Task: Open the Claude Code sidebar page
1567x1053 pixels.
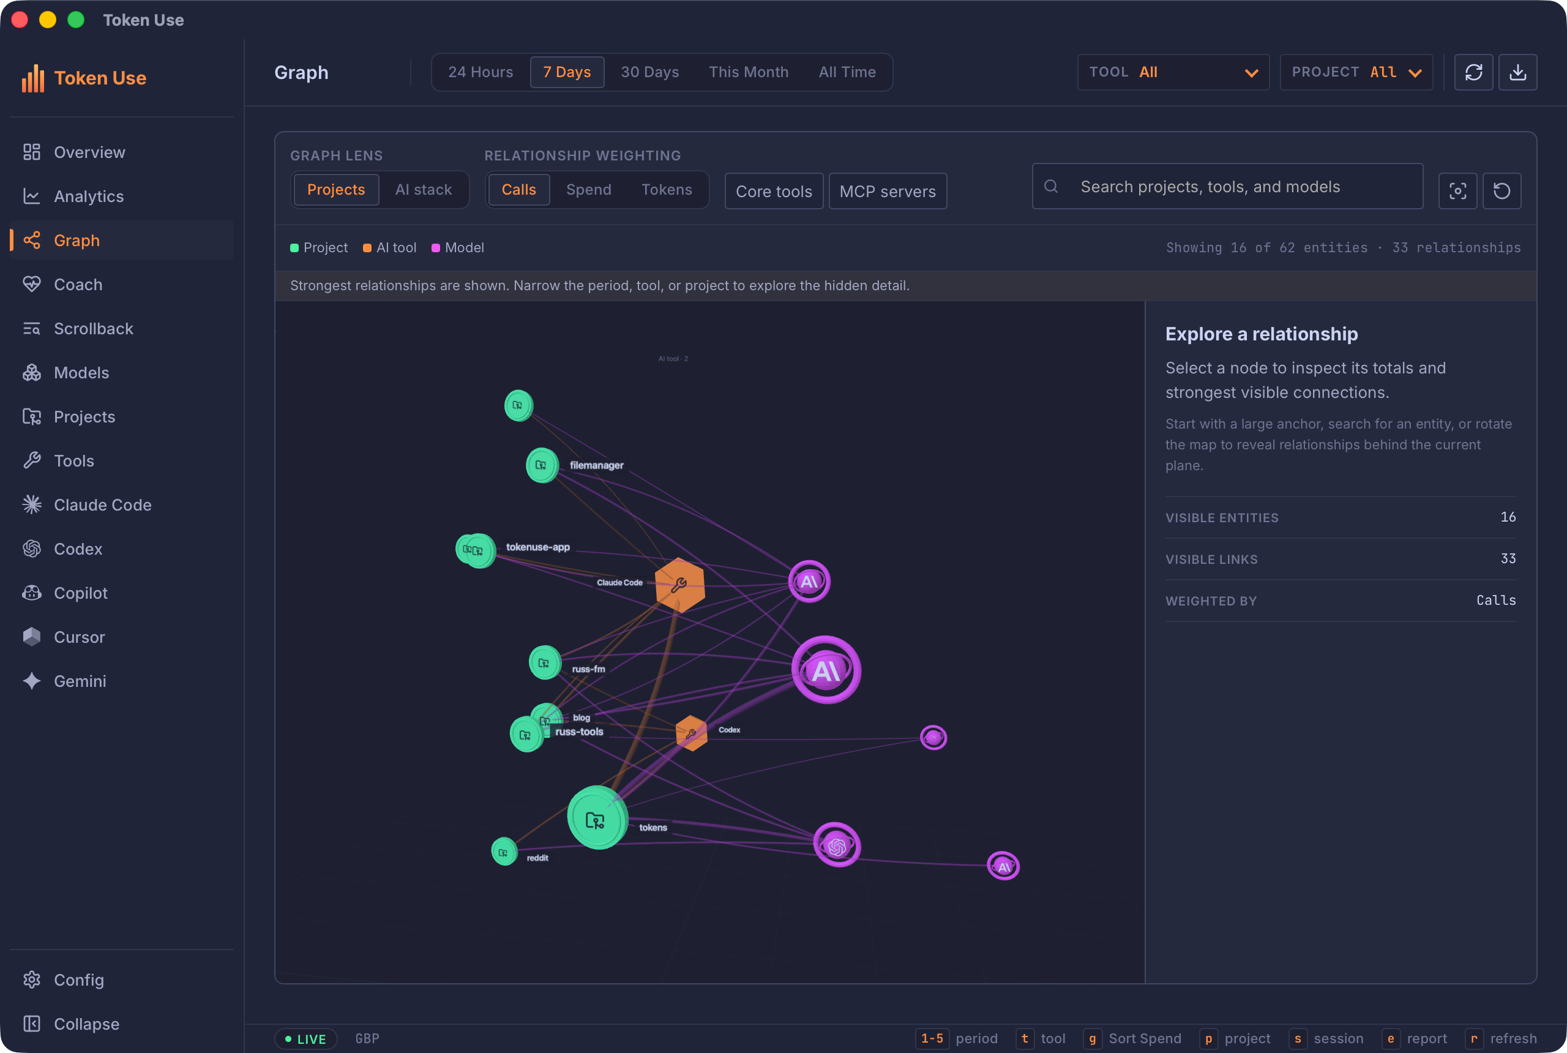Action: point(122,505)
